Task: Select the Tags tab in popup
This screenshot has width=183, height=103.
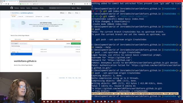Action: pos(18,52)
